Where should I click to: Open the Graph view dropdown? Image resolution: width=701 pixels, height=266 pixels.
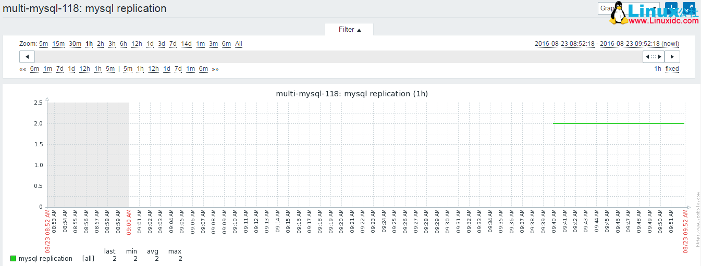629,8
